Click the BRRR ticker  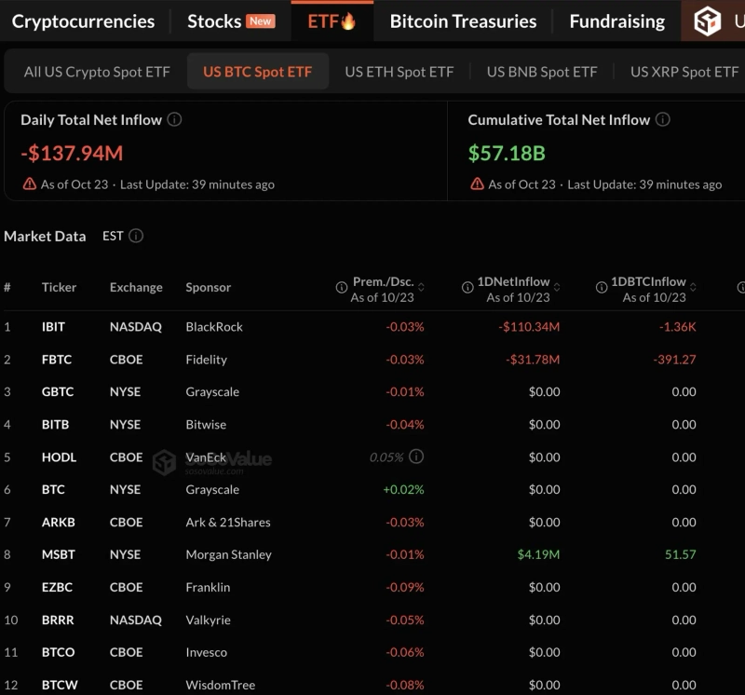58,620
